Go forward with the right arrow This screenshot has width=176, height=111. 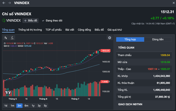[10, 3]
